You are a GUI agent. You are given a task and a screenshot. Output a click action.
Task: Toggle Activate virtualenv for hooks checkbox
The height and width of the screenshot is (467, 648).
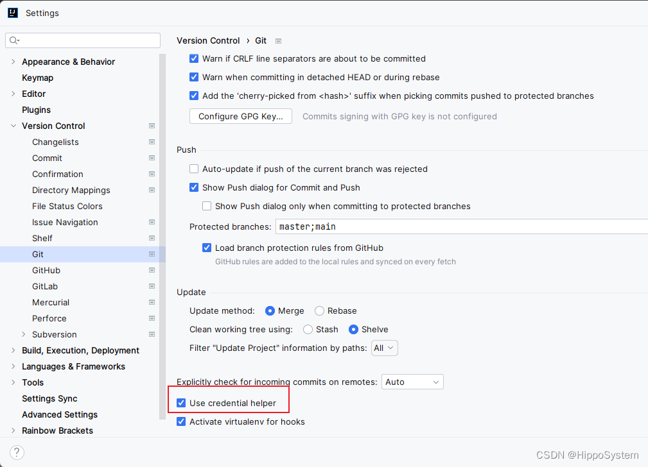(181, 421)
